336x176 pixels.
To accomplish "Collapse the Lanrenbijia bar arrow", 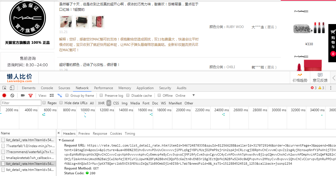I will (x=334, y=78).
